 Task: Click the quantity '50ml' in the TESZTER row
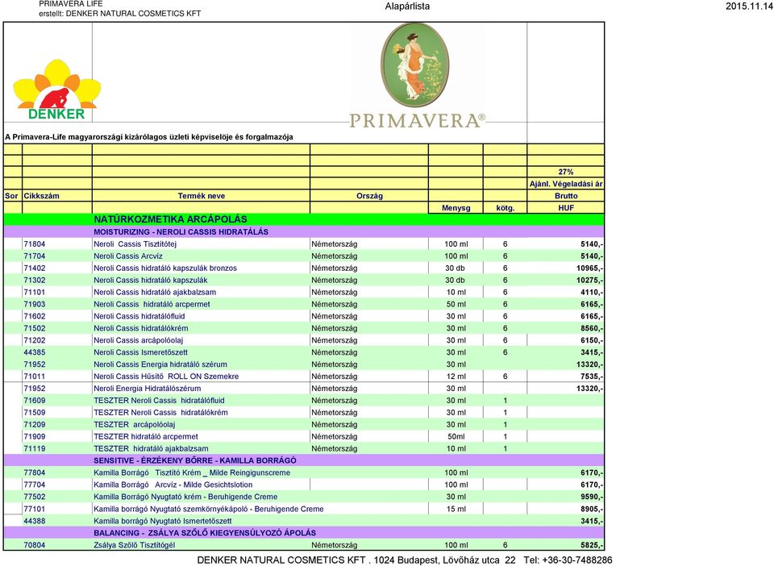[x=456, y=437]
